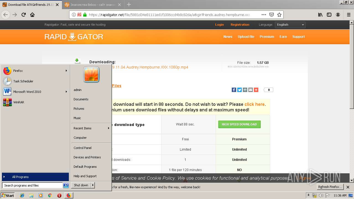Click the Shut down button
This screenshot has height=199, width=354.
(81, 185)
